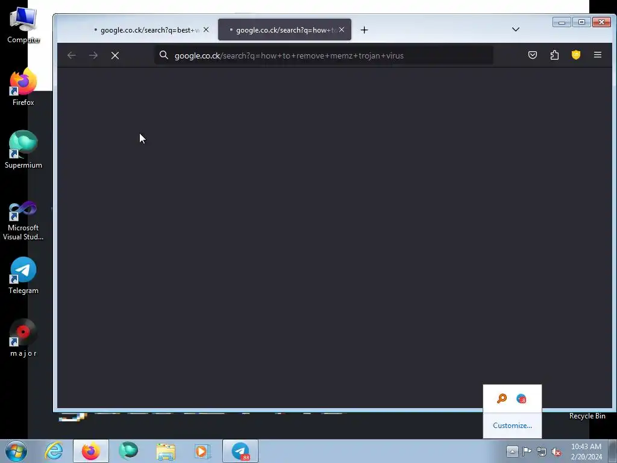The image size is (617, 463).
Task: Select the how+to search tab
Action: [283, 30]
